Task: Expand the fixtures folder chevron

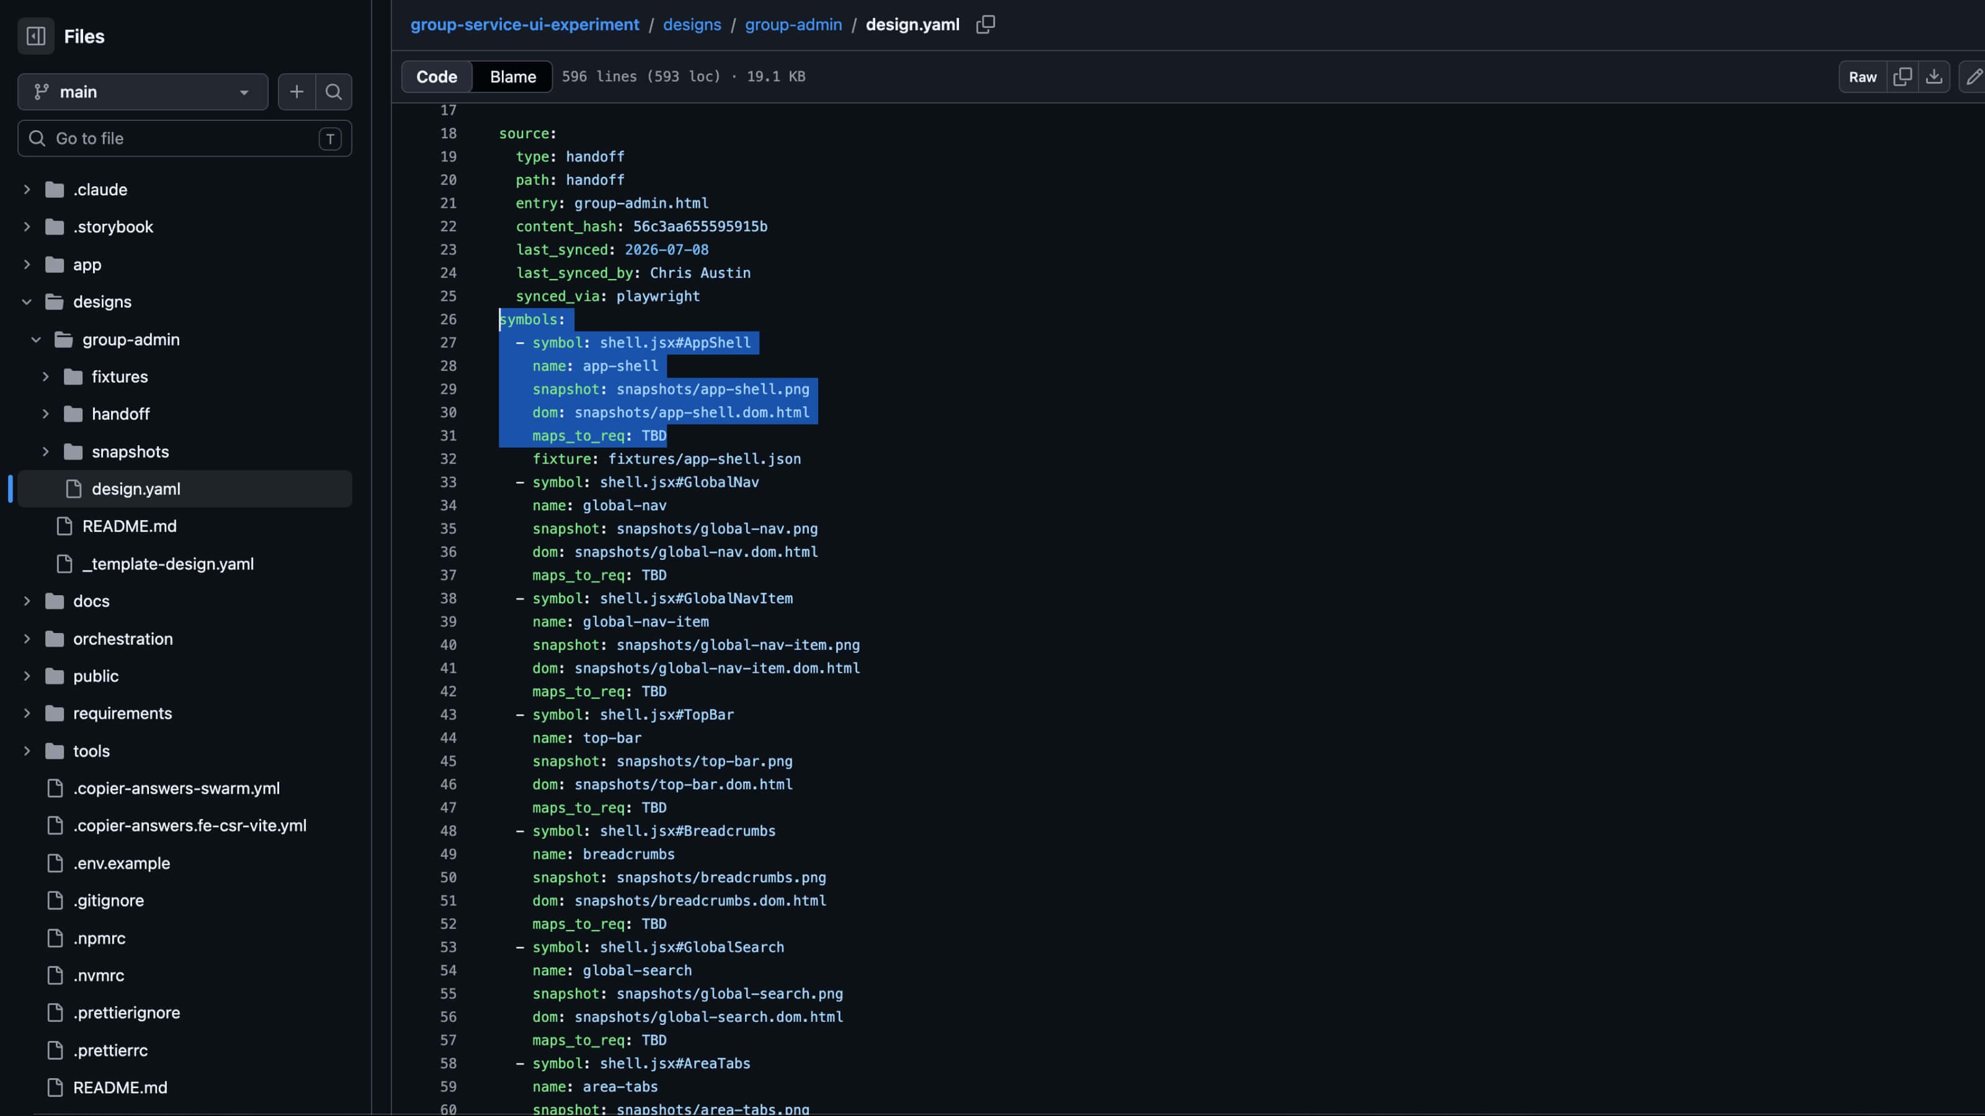Action: pyautogui.click(x=45, y=376)
